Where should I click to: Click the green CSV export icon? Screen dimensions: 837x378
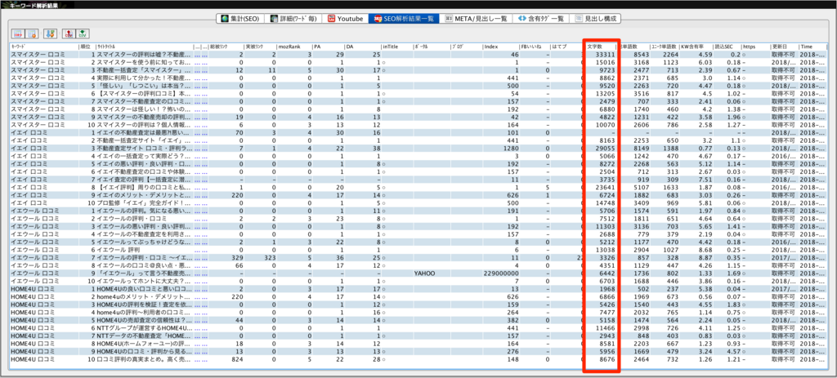coord(83,34)
